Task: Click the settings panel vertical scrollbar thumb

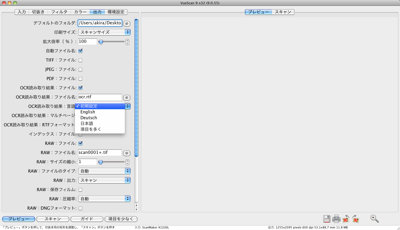Action: click(x=137, y=88)
